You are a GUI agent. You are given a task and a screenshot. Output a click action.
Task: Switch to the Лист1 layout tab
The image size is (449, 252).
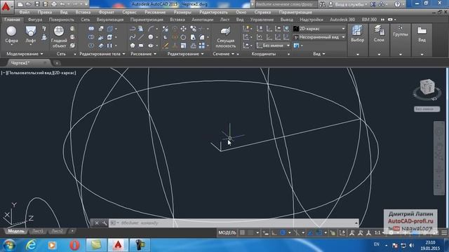pyautogui.click(x=38, y=231)
